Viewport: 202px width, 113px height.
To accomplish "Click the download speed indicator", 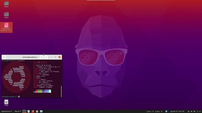I will [x=150, y=111].
